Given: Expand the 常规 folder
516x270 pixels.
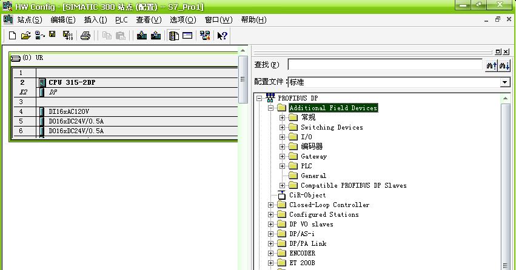Looking at the screenshot, I should click(282, 117).
